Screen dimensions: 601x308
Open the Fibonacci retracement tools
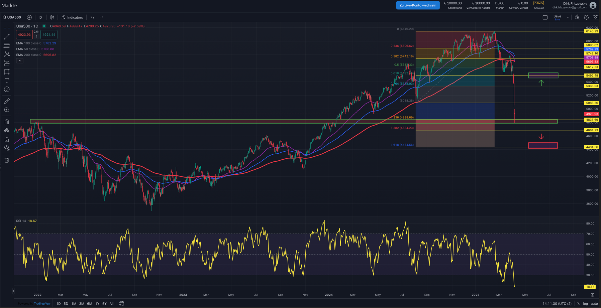click(7, 45)
